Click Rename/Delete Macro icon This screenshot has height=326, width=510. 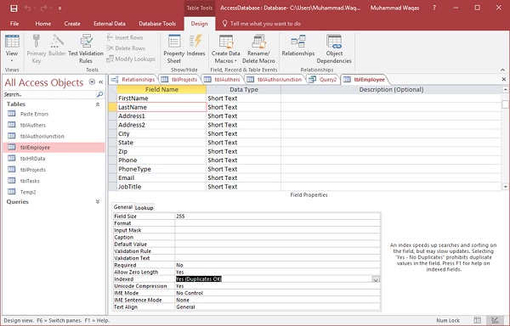click(258, 48)
